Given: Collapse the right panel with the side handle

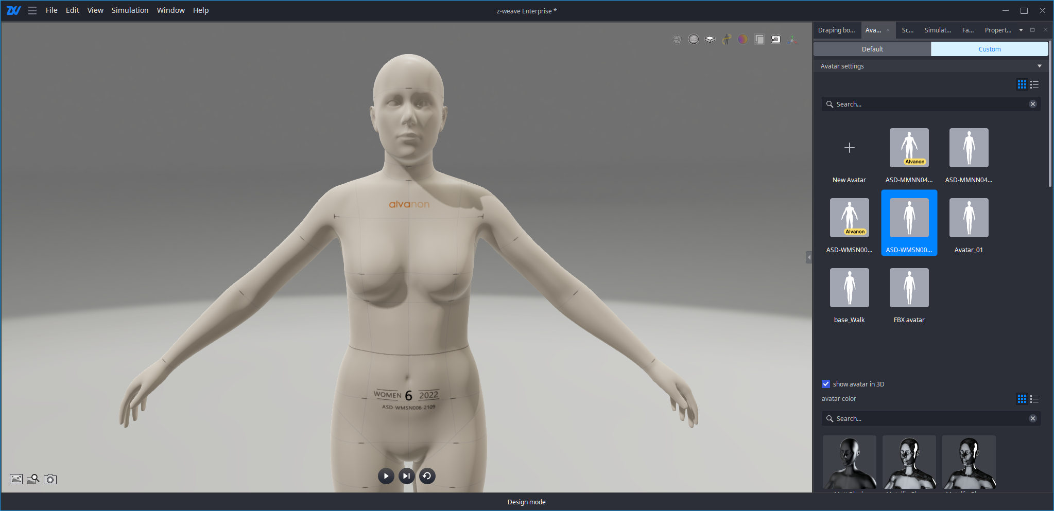Looking at the screenshot, I should 809,257.
